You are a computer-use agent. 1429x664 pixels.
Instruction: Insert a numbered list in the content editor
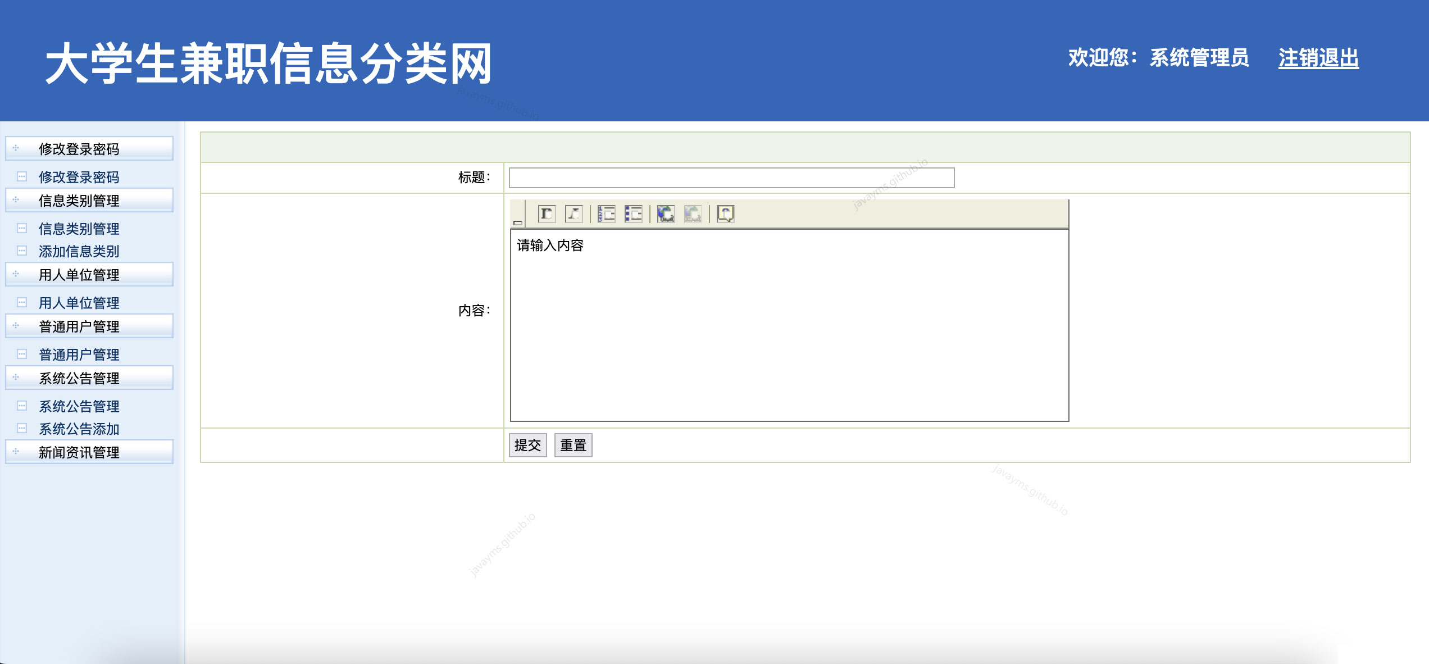(606, 213)
